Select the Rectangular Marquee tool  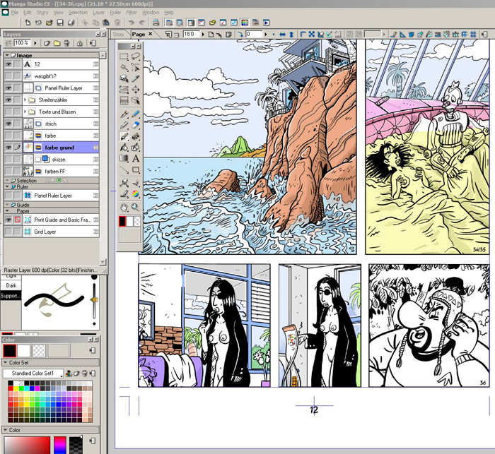point(124,56)
